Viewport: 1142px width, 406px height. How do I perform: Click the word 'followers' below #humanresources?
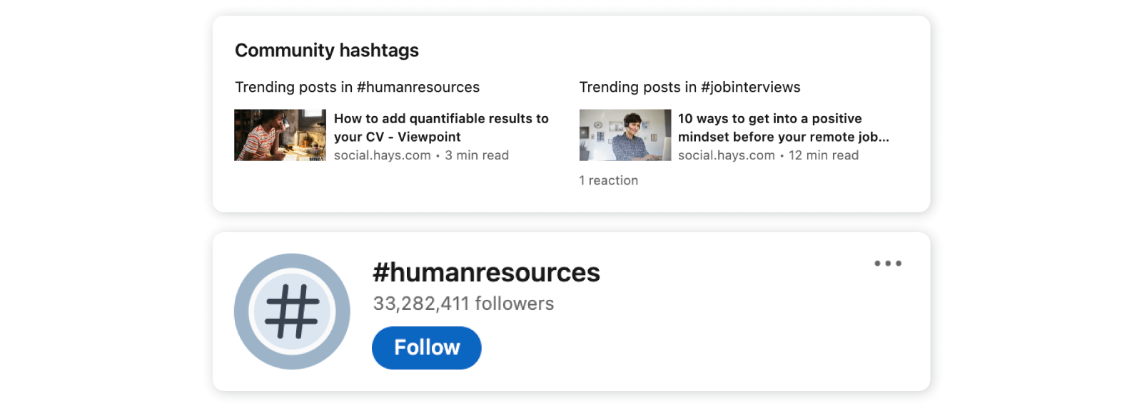(x=514, y=303)
